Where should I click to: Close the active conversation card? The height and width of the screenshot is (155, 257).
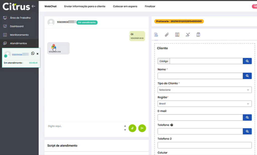(x=37, y=54)
